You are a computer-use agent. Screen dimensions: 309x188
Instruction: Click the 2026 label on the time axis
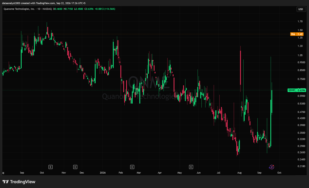tap(103, 173)
